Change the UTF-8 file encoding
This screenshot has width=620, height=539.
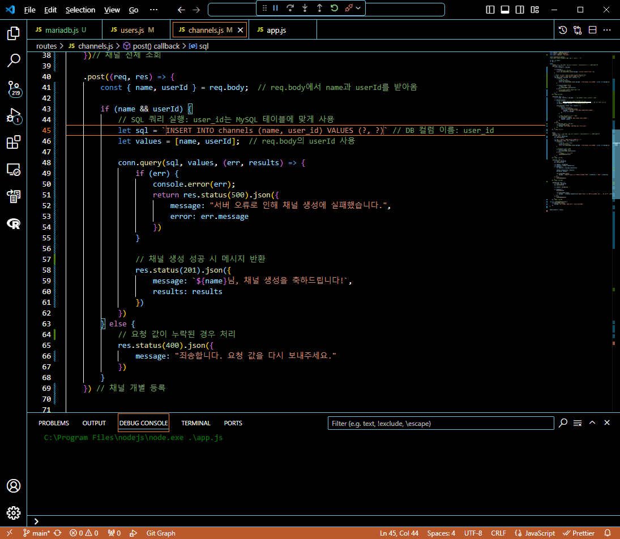click(x=473, y=533)
